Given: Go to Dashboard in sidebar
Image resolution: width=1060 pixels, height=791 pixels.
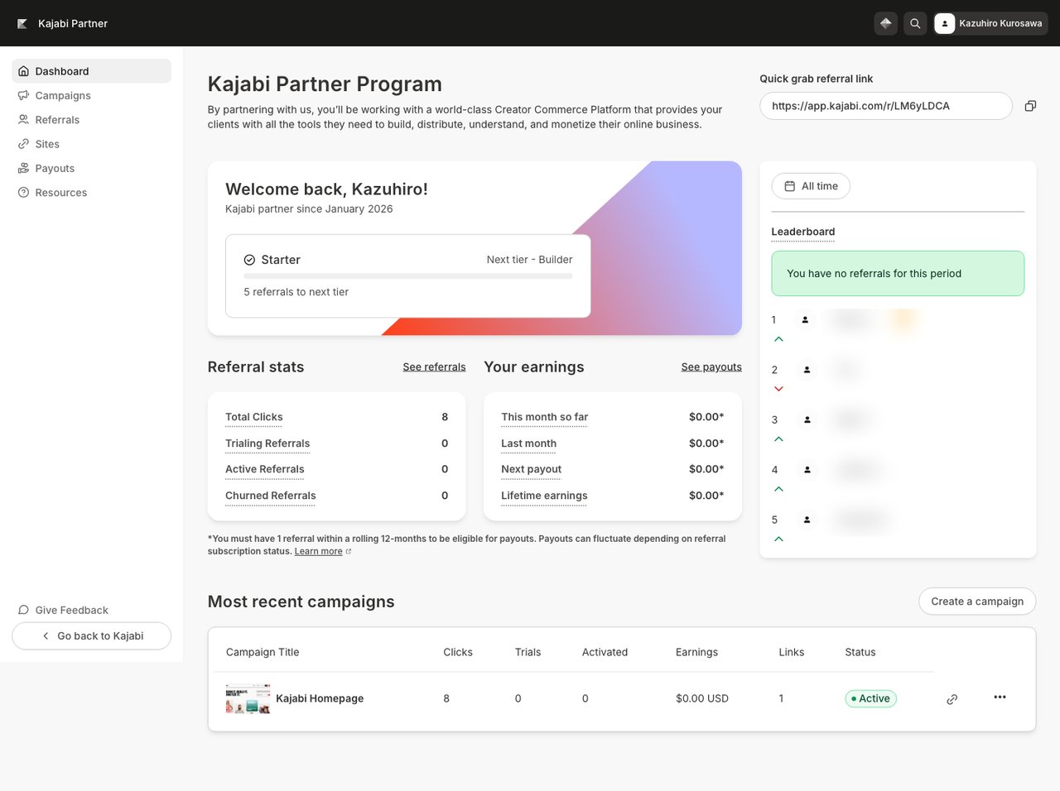Looking at the screenshot, I should (91, 71).
